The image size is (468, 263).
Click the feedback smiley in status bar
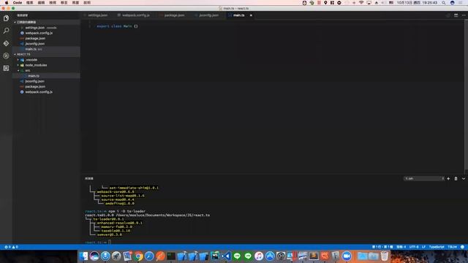click(x=462, y=247)
